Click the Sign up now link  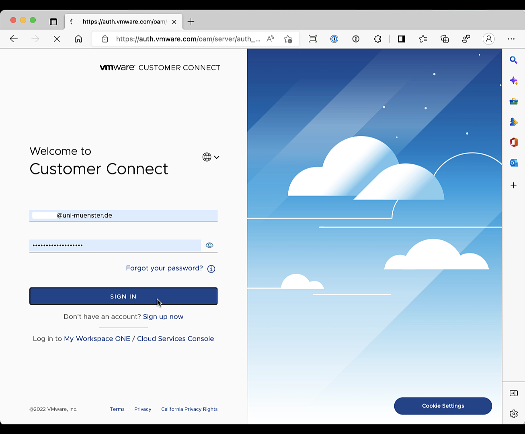click(x=163, y=317)
